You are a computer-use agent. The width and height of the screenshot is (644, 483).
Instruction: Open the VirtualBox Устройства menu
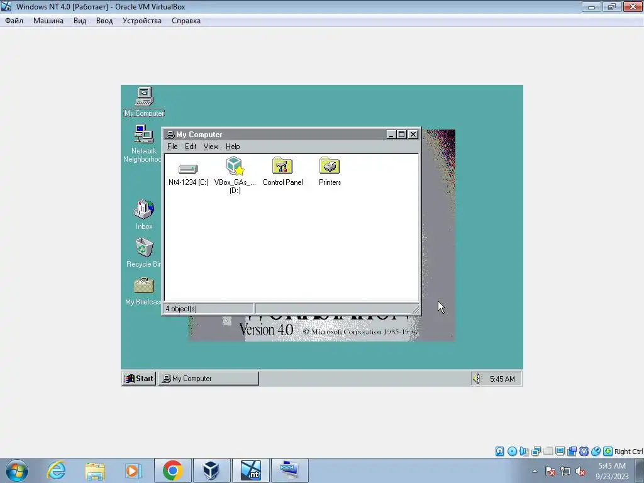pos(142,21)
